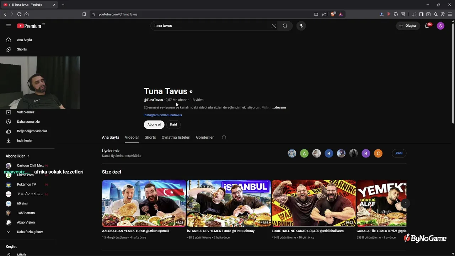Viewport: 455px width, 256px height.
Task: Open the 1453harunn subscription
Action: coord(26,213)
